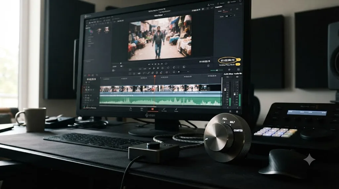Viewport: 339px width, 189px height.
Task: Click the right audio mixer fader handle
Action: click(235, 94)
